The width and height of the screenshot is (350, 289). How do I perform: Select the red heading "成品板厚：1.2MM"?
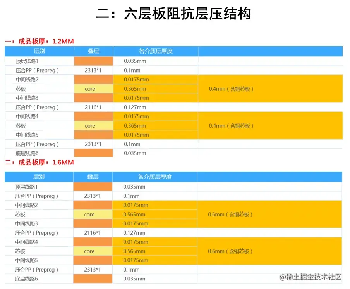tap(46, 42)
